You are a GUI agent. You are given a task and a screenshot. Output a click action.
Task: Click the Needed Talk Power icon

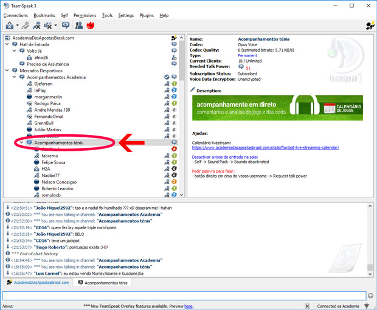click(x=241, y=67)
